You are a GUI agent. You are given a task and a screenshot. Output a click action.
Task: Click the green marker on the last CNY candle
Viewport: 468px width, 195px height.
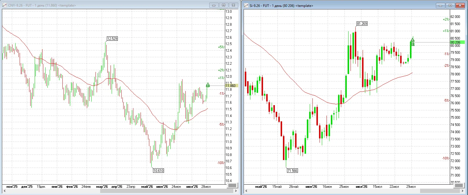(x=208, y=85)
